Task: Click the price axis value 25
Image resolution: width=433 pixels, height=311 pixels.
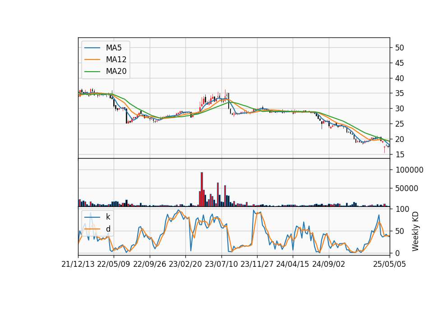Action: (x=400, y=124)
